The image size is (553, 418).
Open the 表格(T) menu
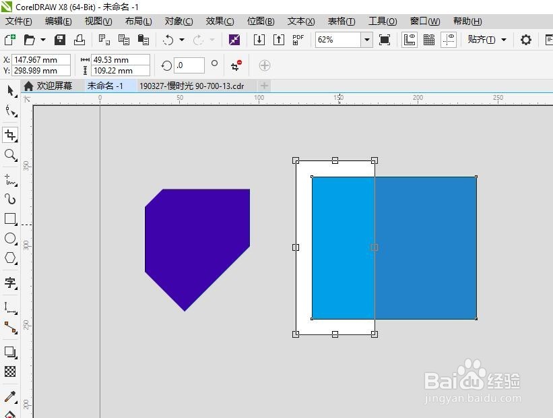tap(341, 21)
